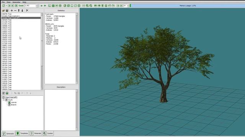This screenshot has width=245, height=137.
Task: Click the Memory usage progress bar
Action: 188,6
